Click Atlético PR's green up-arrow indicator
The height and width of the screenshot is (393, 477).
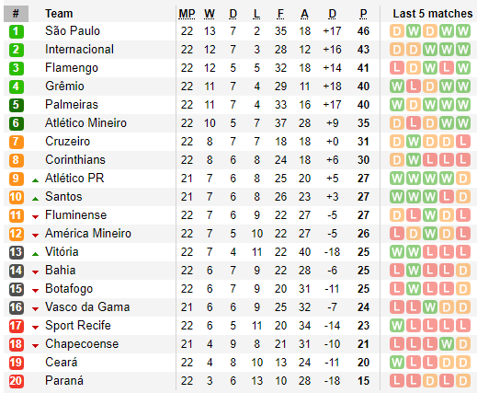(x=35, y=180)
